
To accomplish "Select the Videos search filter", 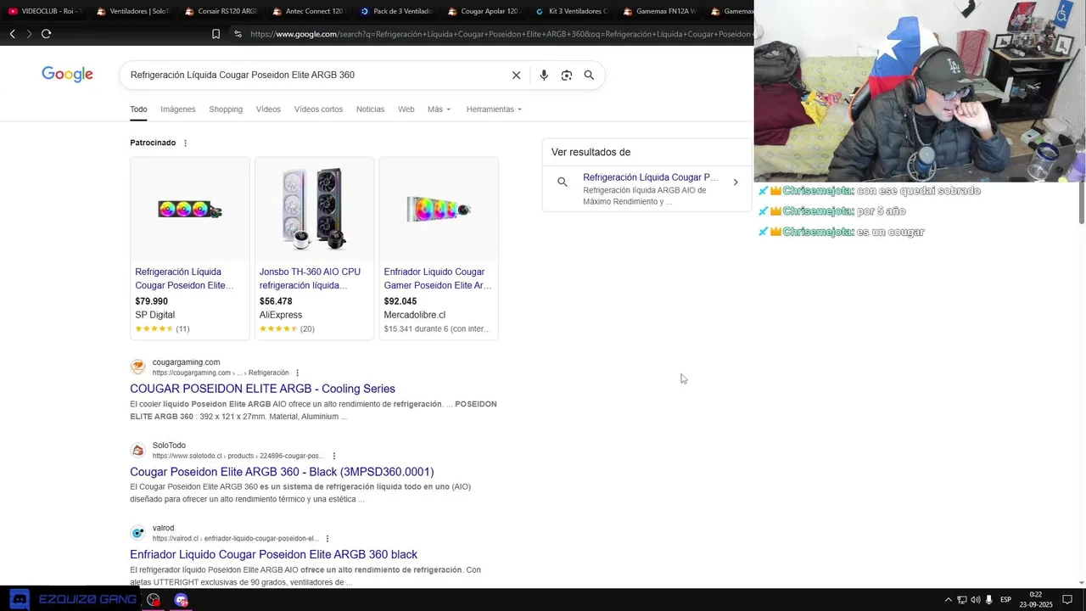I will point(268,109).
